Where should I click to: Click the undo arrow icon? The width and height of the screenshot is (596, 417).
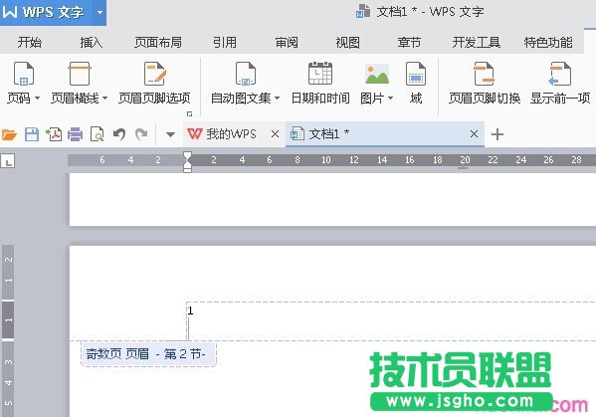click(119, 134)
